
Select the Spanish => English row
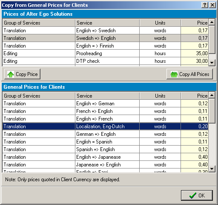105,149
